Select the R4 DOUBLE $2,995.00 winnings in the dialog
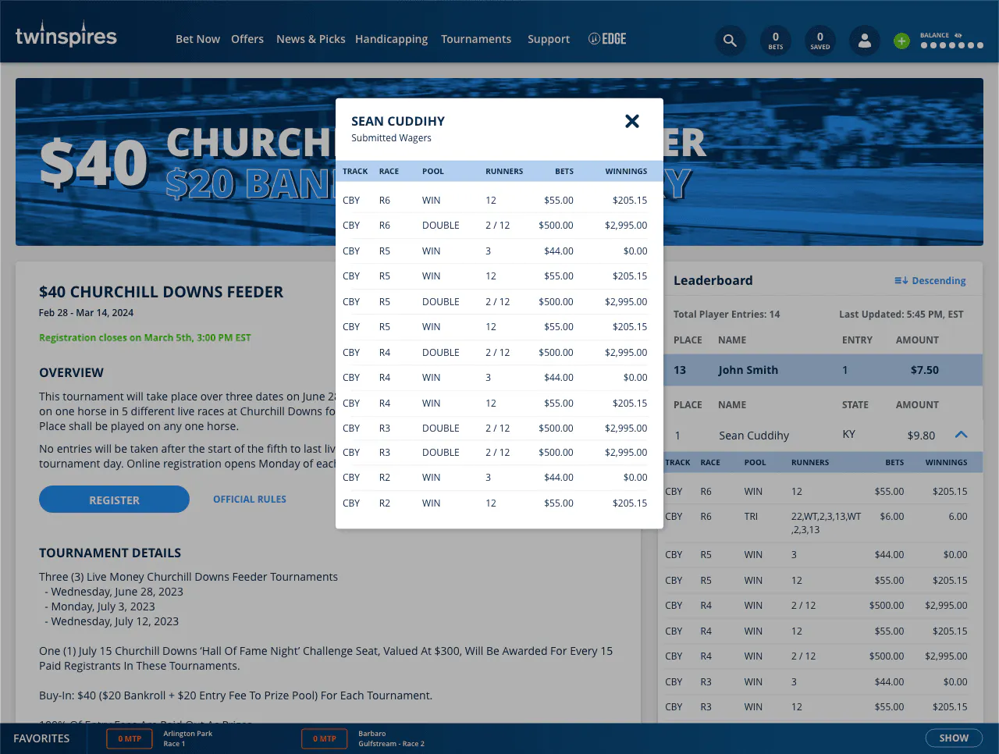Viewport: 999px width, 754px height. pyautogui.click(x=626, y=353)
